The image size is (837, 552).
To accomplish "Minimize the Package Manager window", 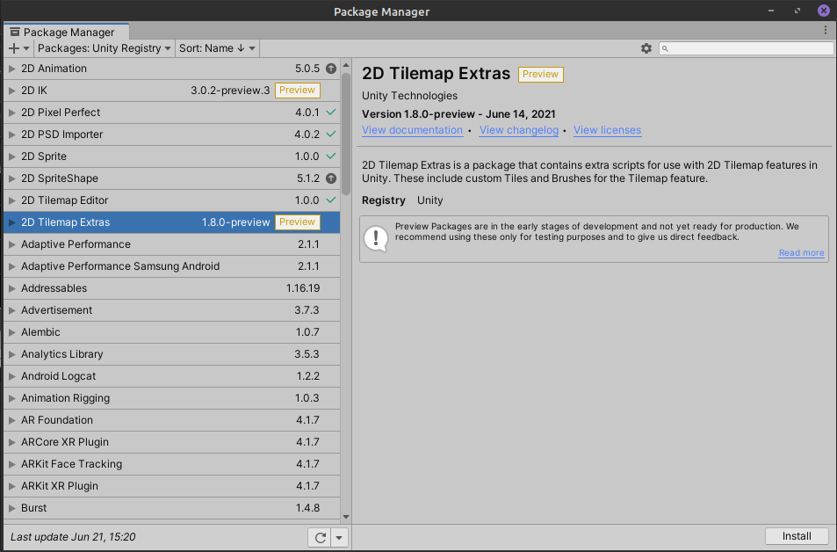I will pyautogui.click(x=771, y=11).
